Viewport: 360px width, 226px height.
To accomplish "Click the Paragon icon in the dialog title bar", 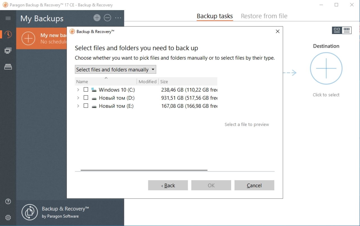I will point(72,31).
